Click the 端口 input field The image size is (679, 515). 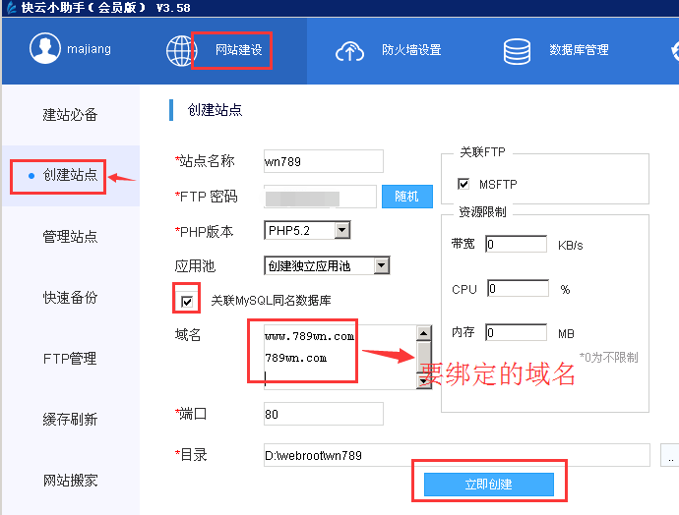[x=323, y=414]
